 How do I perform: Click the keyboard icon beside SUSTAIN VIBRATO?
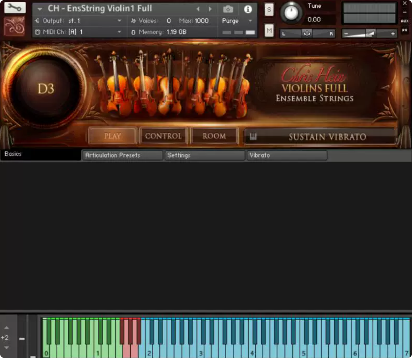(253, 136)
